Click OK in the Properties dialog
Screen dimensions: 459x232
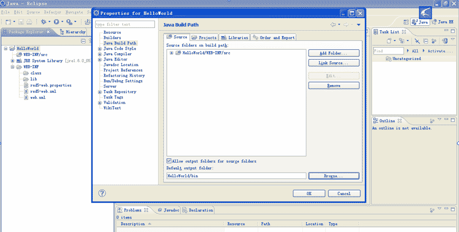tap(309, 193)
